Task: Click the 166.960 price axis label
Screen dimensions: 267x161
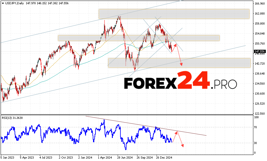Action: [x=259, y=4]
